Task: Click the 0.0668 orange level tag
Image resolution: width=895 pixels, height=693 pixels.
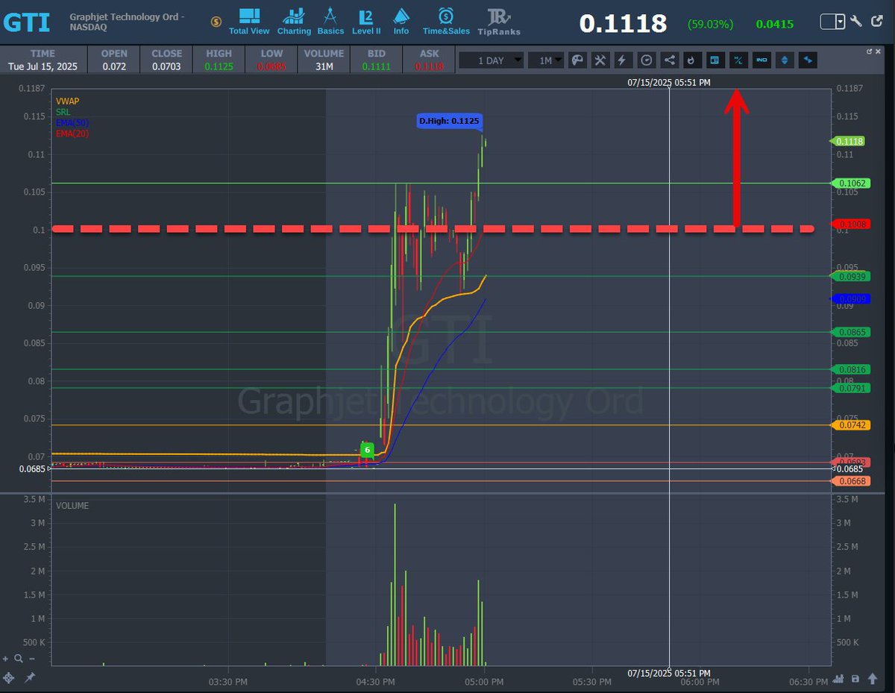Action: pos(851,481)
